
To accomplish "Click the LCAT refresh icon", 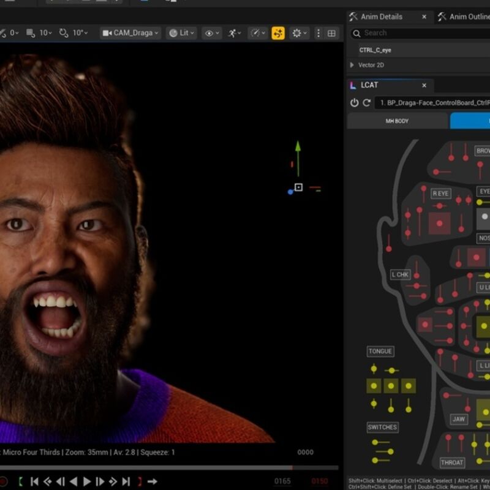I will click(x=366, y=102).
